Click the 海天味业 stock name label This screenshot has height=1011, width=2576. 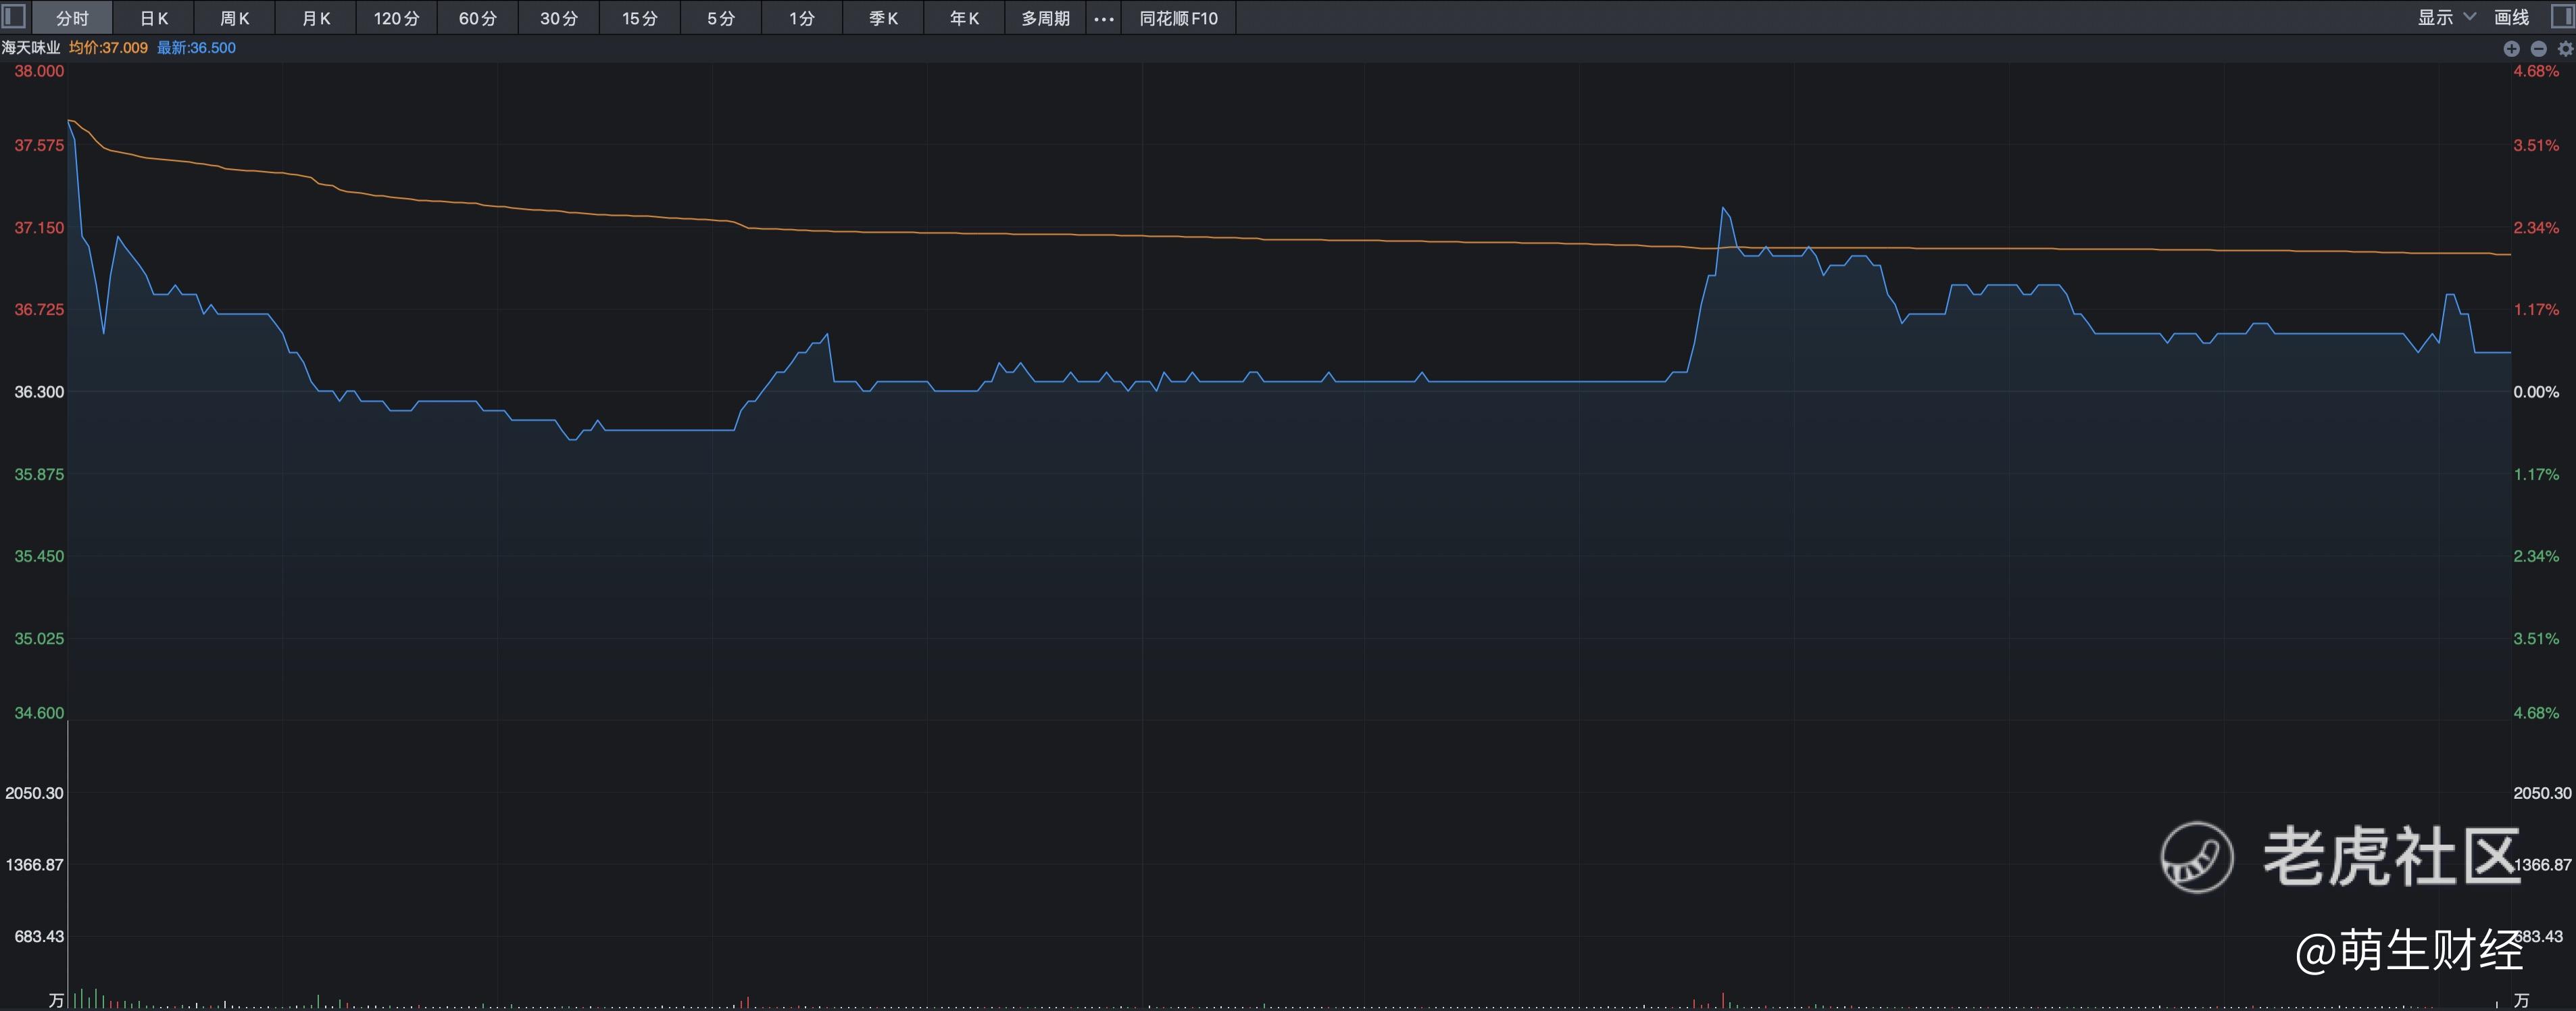[31, 47]
